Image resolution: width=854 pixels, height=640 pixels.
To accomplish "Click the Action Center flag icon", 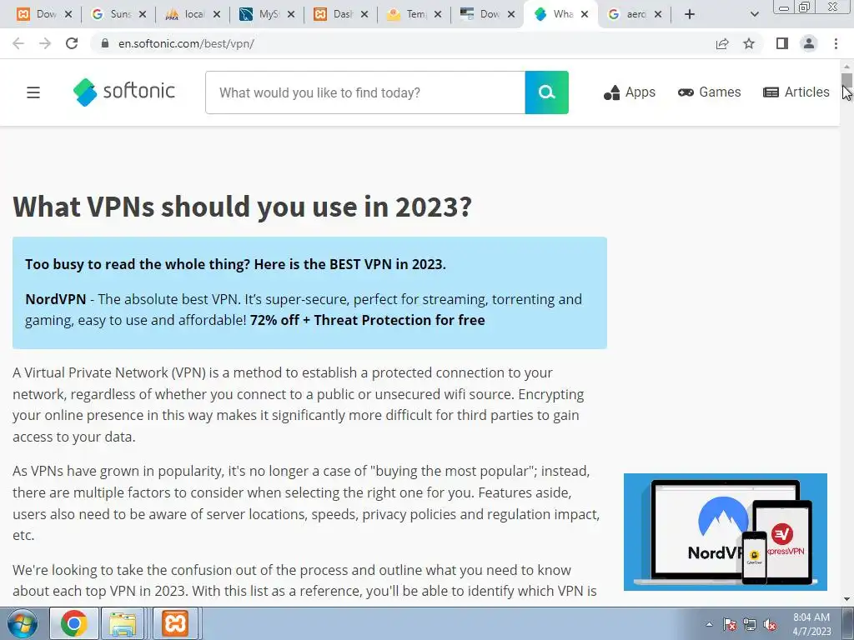I will click(730, 624).
